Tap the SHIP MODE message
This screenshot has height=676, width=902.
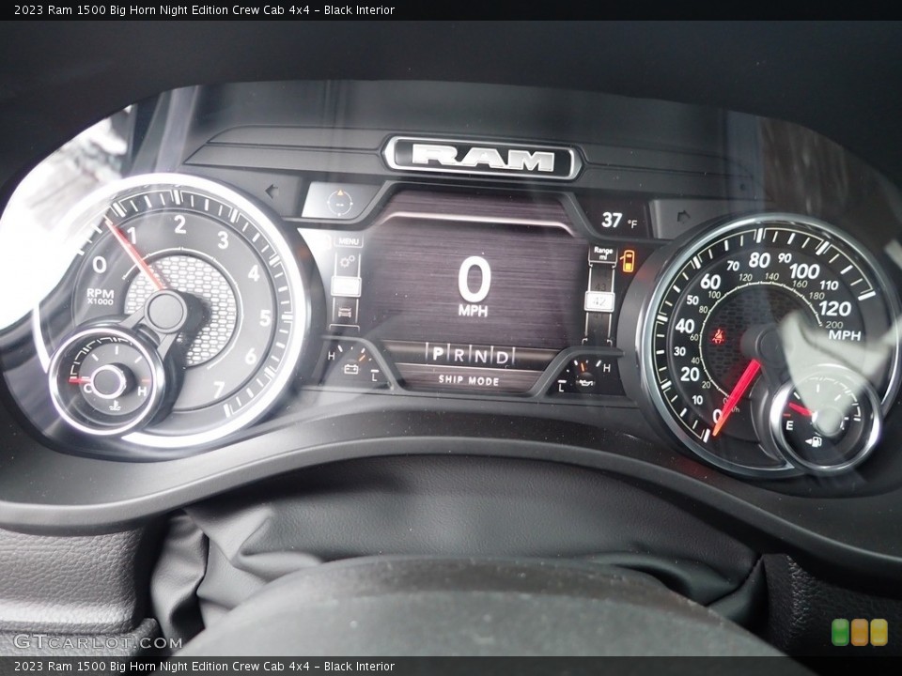pyautogui.click(x=469, y=380)
